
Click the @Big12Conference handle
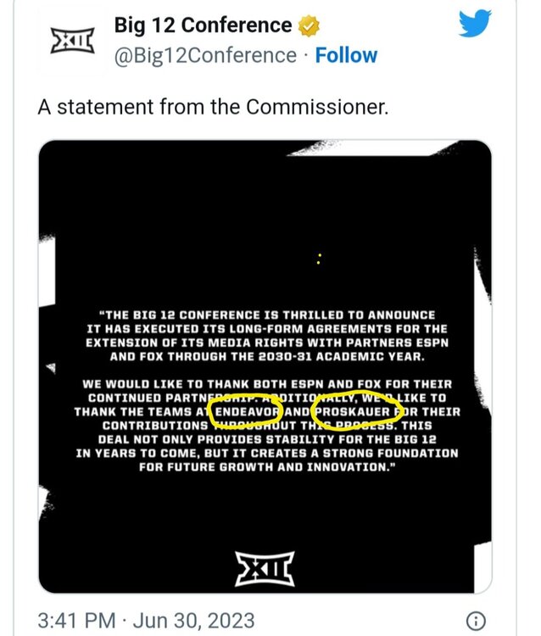(x=204, y=56)
